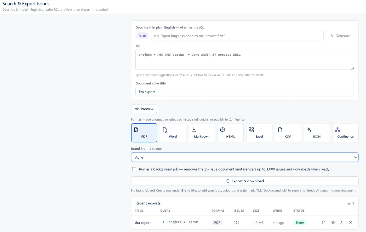Screen dimensions: 366x232
Task: Click the FORMAT column header
Action: 218,211
